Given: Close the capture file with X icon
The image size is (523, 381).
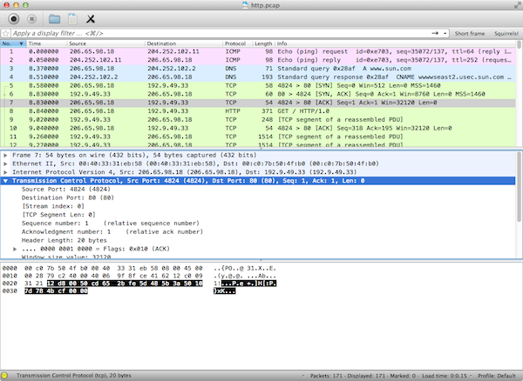Looking at the screenshot, I should click(91, 17).
